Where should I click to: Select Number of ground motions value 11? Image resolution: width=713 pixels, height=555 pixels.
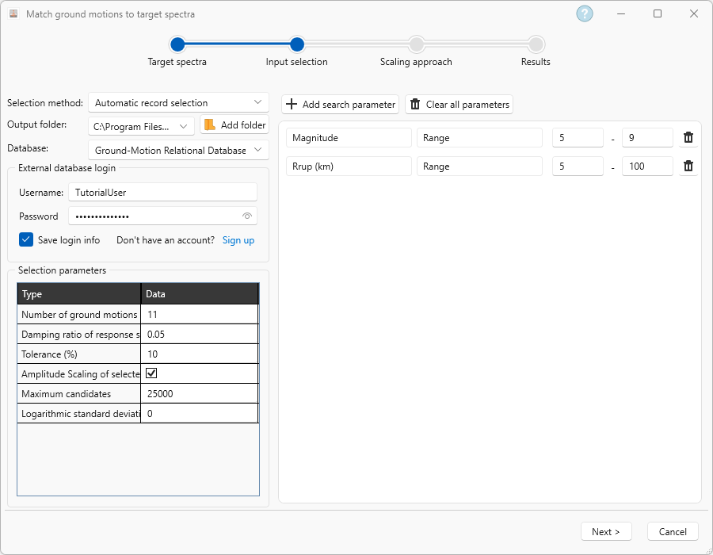199,314
